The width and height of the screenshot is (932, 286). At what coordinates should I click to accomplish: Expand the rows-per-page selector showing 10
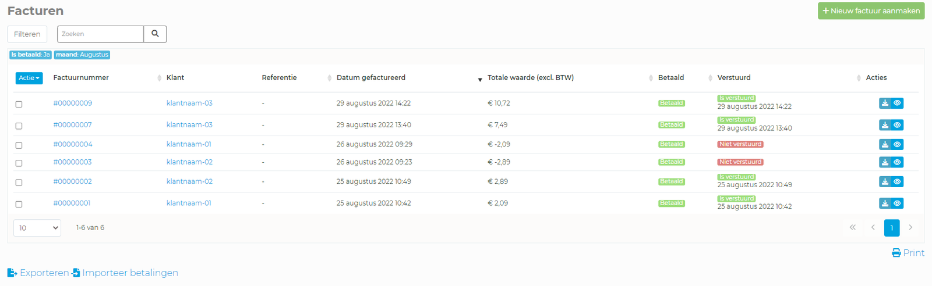point(37,228)
